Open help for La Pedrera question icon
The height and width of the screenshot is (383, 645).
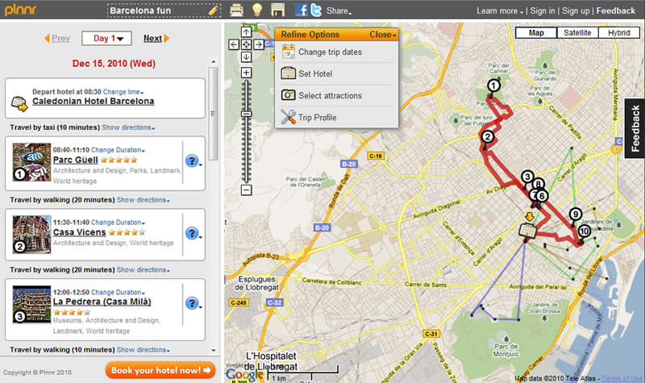[192, 303]
